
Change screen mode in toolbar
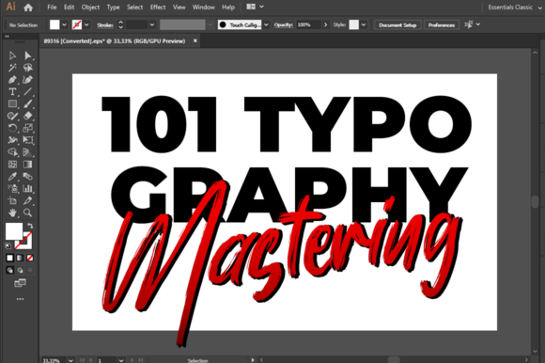(20, 283)
